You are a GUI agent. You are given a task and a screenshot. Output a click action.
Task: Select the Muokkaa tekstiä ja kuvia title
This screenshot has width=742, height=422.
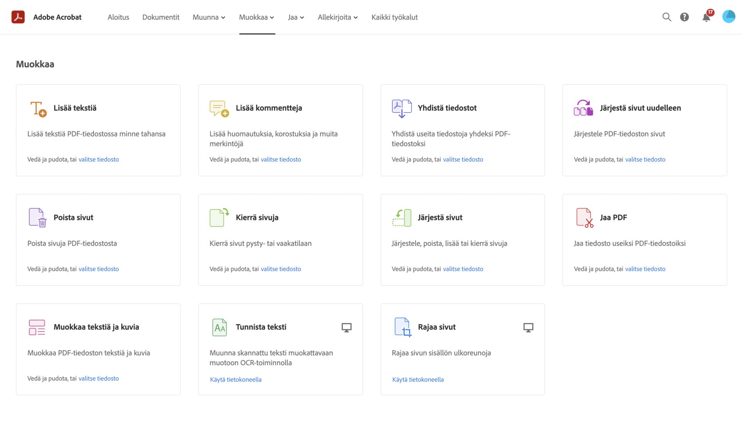pyautogui.click(x=96, y=327)
